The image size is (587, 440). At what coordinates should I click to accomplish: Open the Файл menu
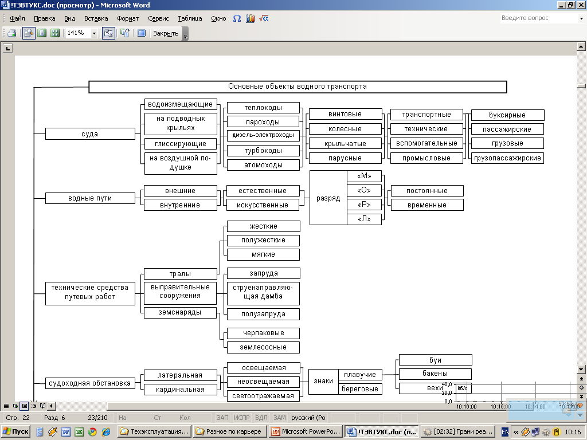[x=17, y=18]
